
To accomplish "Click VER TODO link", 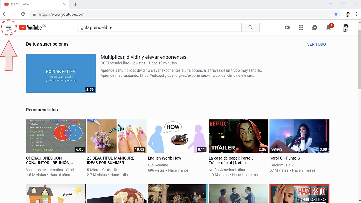I will pyautogui.click(x=316, y=44).
